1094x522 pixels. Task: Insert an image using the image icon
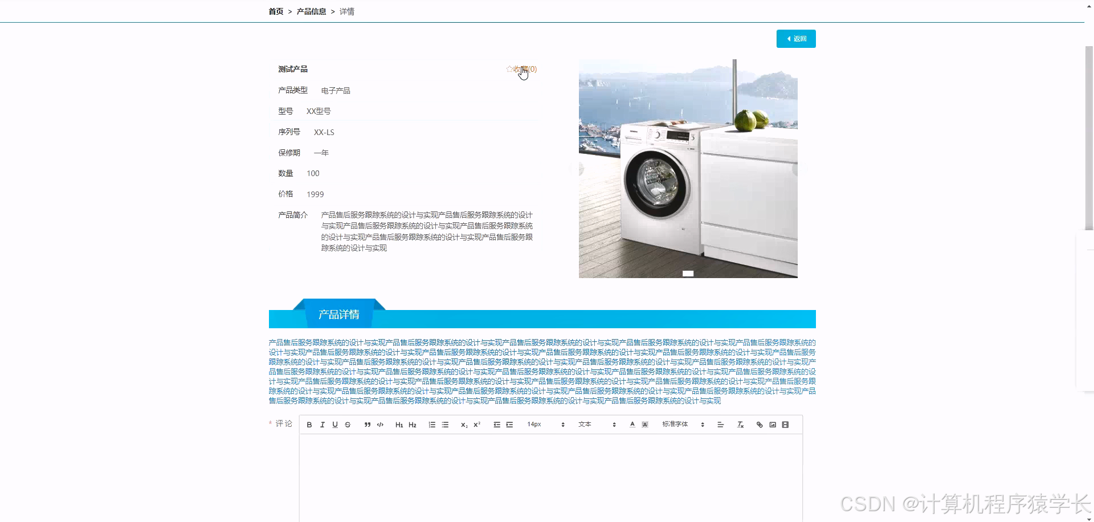(x=773, y=425)
